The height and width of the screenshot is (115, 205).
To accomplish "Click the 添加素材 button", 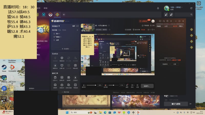I will 65,49.
